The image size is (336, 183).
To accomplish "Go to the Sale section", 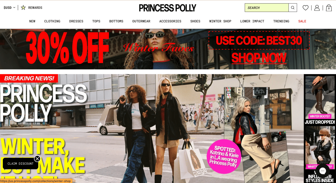I will [302, 21].
